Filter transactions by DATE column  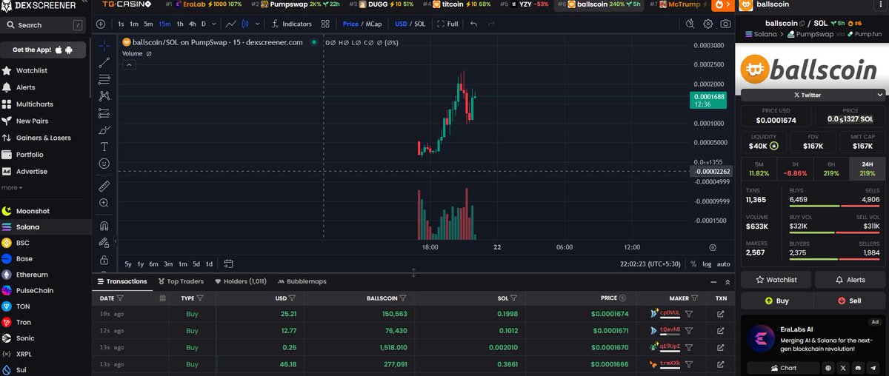tap(121, 298)
